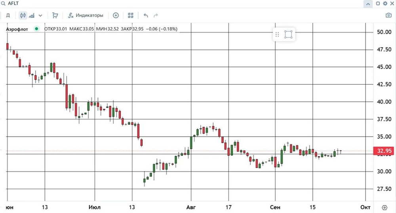
Task: Select the daily "Д" timeframe button
Action: [8, 15]
